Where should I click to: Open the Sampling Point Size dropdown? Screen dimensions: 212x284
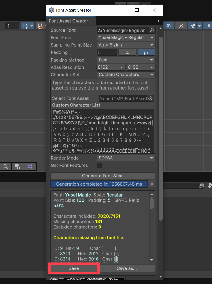[126, 45]
